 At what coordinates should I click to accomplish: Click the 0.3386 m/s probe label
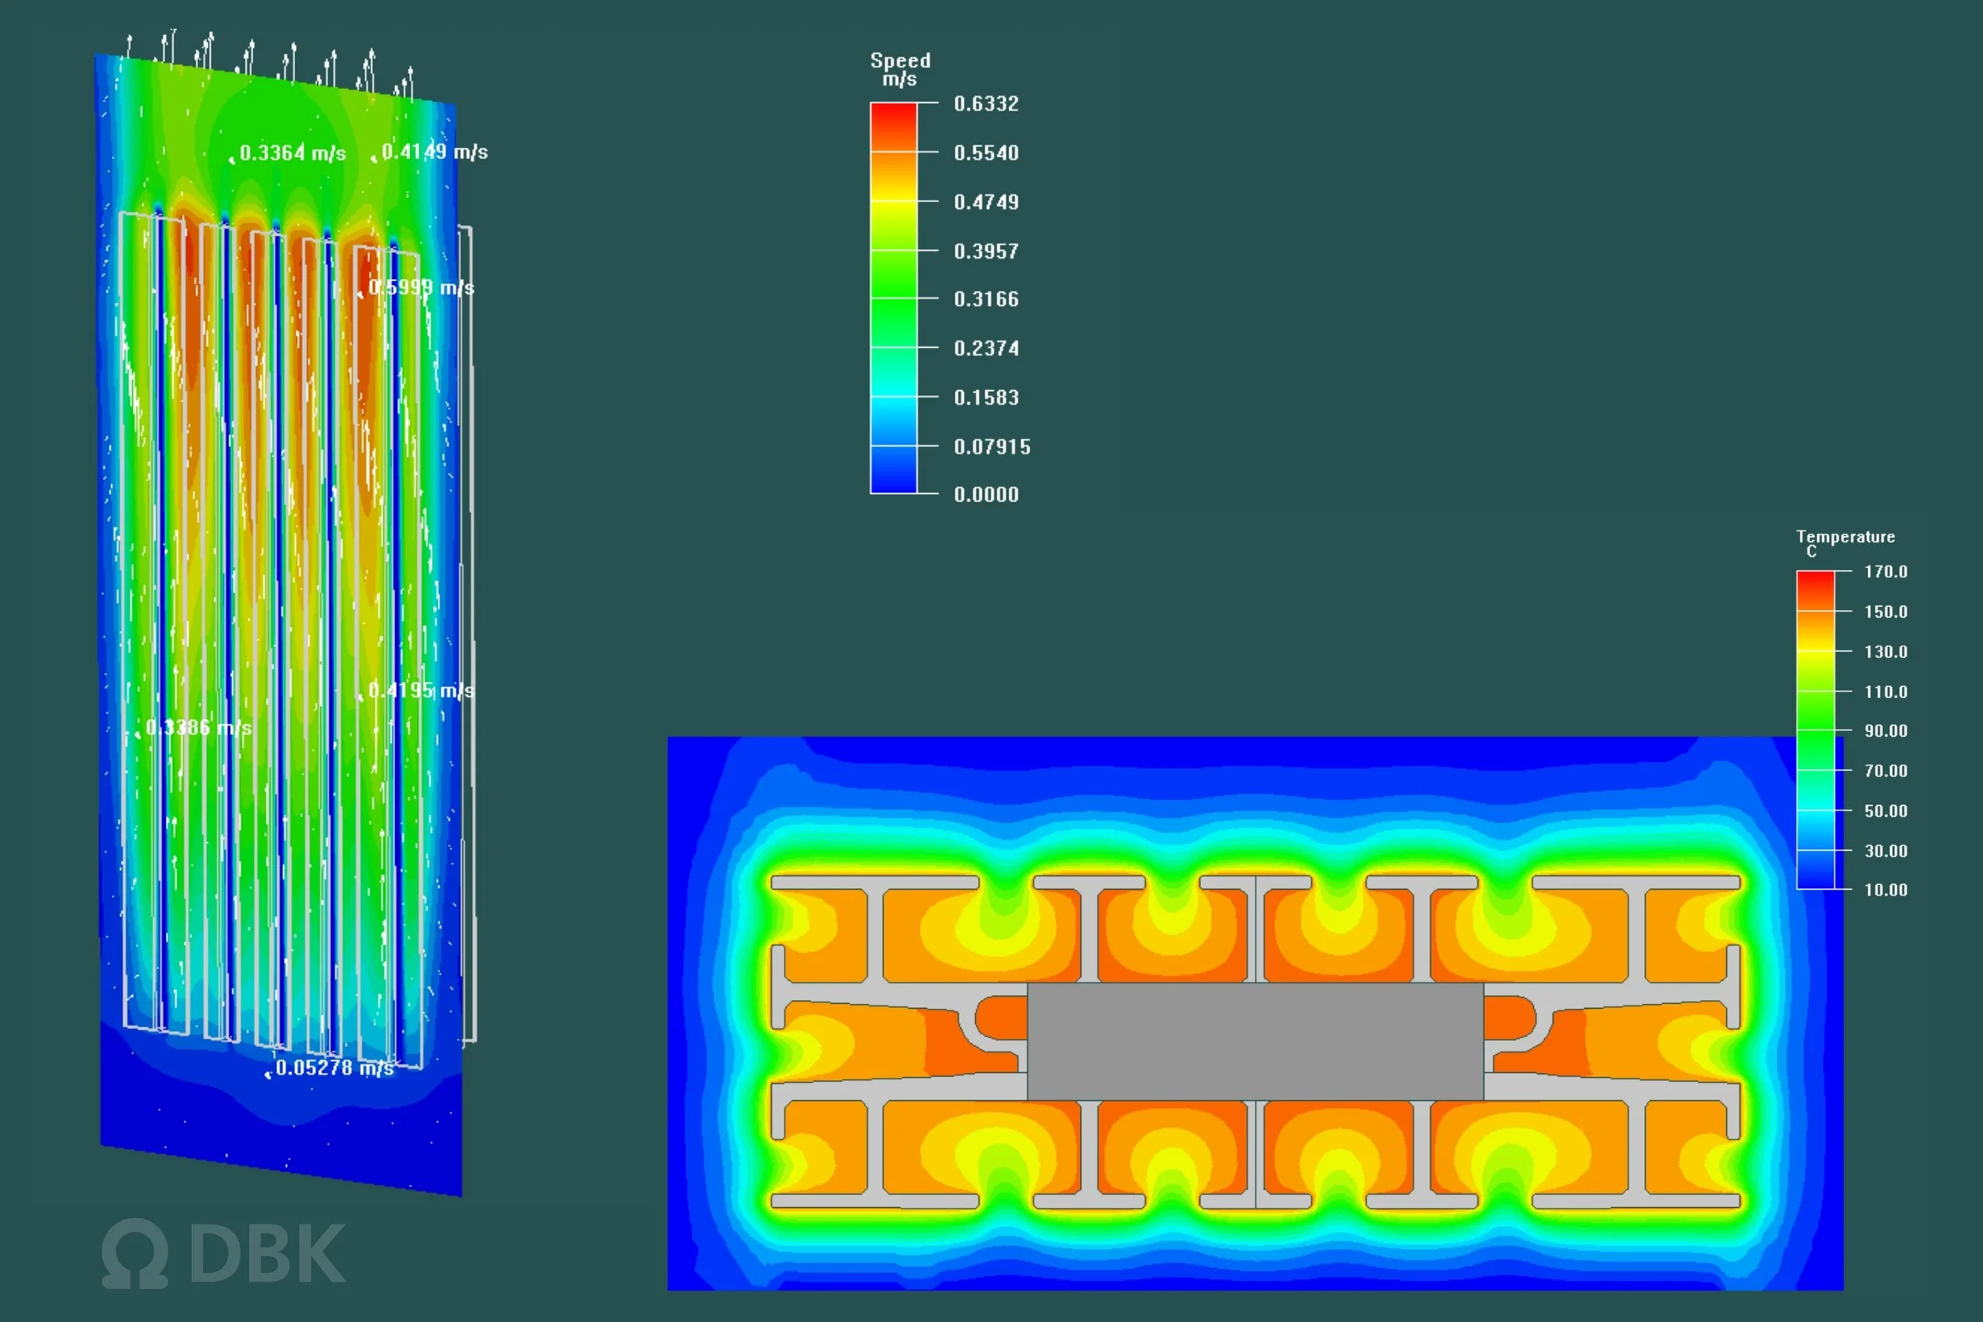tap(198, 726)
